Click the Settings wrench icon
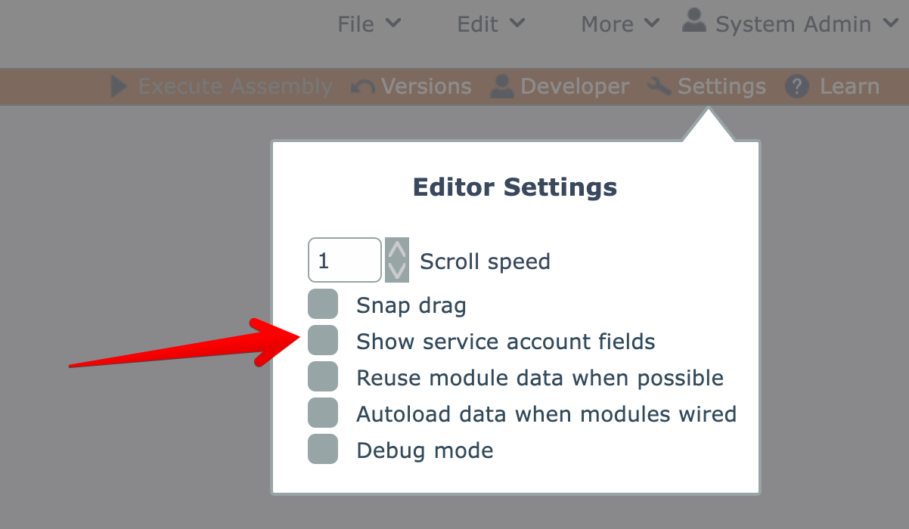 [x=659, y=87]
